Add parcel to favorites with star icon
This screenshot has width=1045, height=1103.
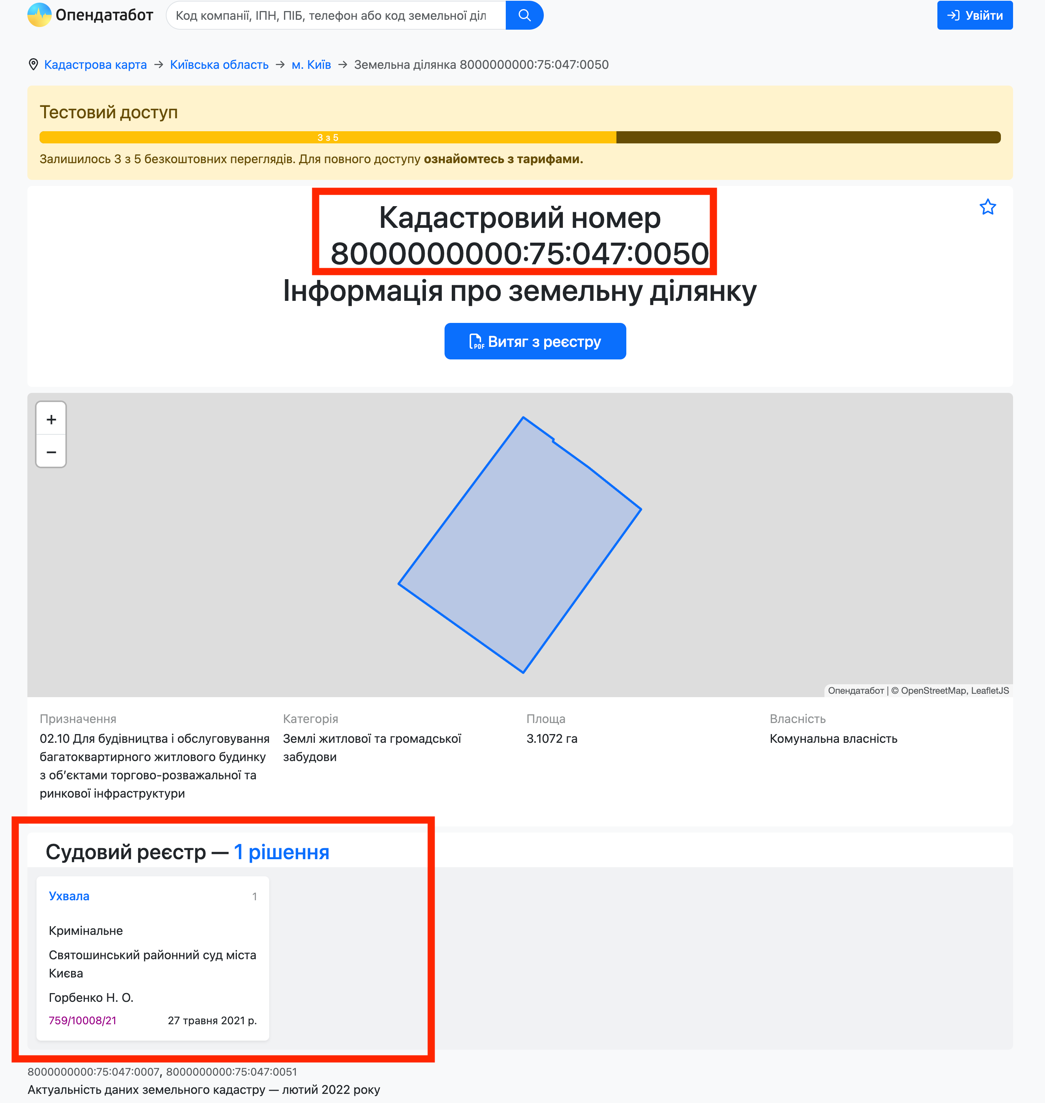(988, 207)
